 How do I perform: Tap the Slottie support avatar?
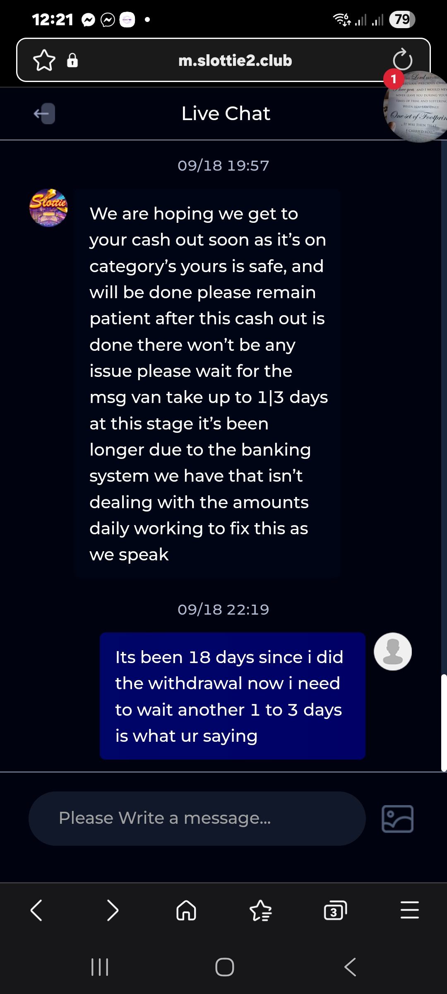click(x=48, y=208)
